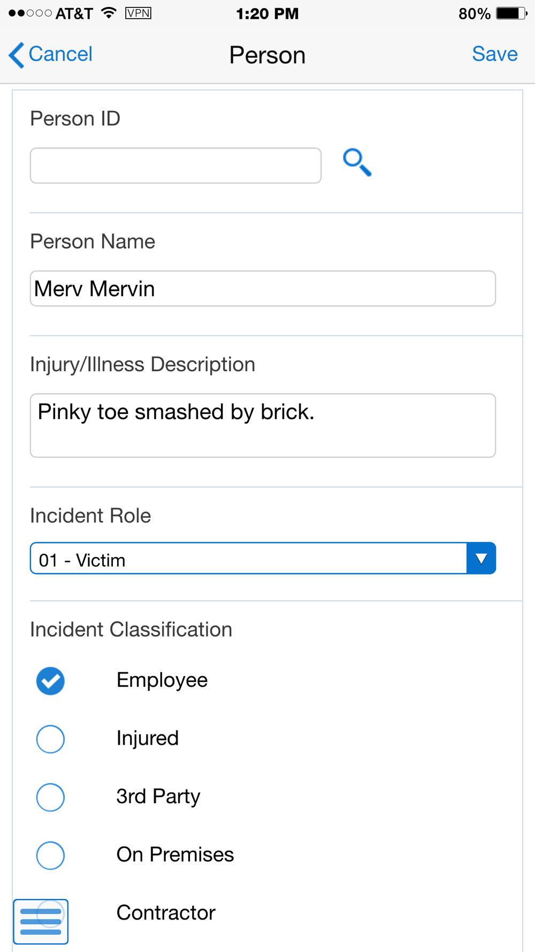
Task: Edit the Person Name field 'Merv Mervin'
Action: coord(263,289)
